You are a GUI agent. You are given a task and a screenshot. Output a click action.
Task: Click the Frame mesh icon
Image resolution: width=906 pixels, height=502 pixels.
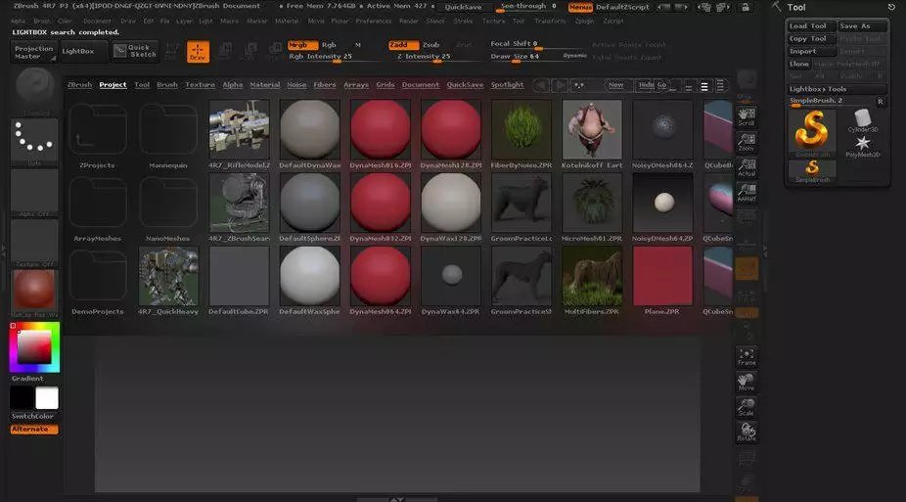(x=746, y=357)
